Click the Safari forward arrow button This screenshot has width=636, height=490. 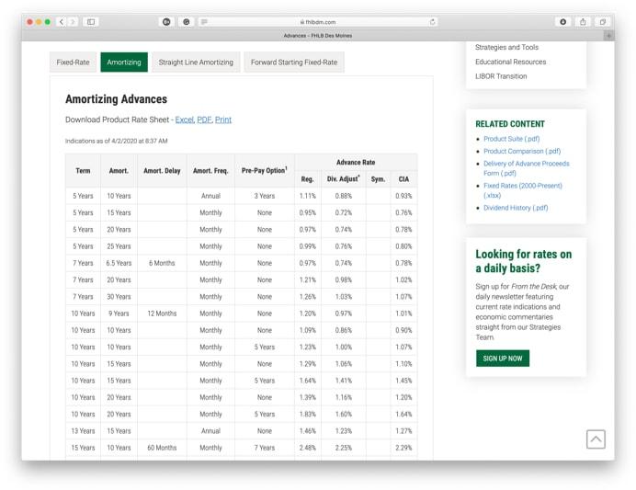pyautogui.click(x=73, y=21)
